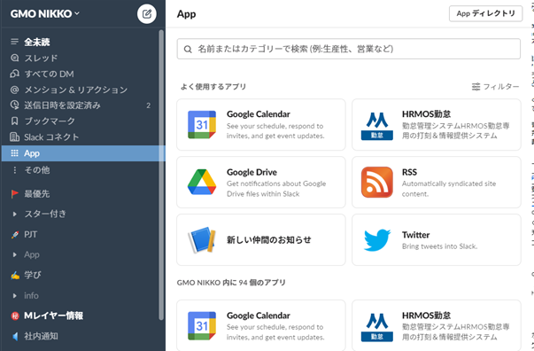Viewport: 534px width, 351px height.
Task: Open 新しい仲間のお知らせ app card
Action: (261, 240)
